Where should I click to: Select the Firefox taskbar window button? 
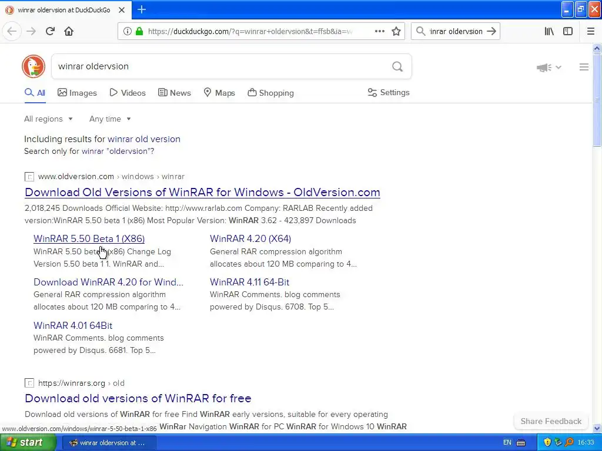109,443
